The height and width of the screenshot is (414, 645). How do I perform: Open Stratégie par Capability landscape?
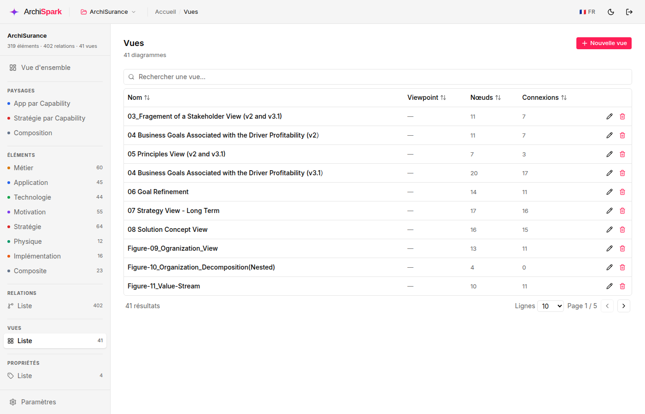coord(55,118)
